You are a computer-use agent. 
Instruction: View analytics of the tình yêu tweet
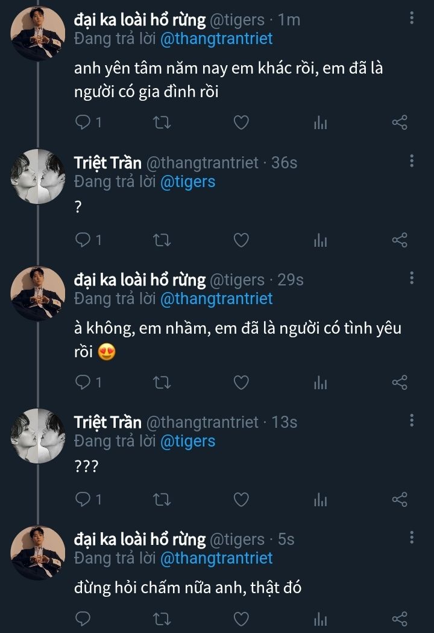[320, 383]
